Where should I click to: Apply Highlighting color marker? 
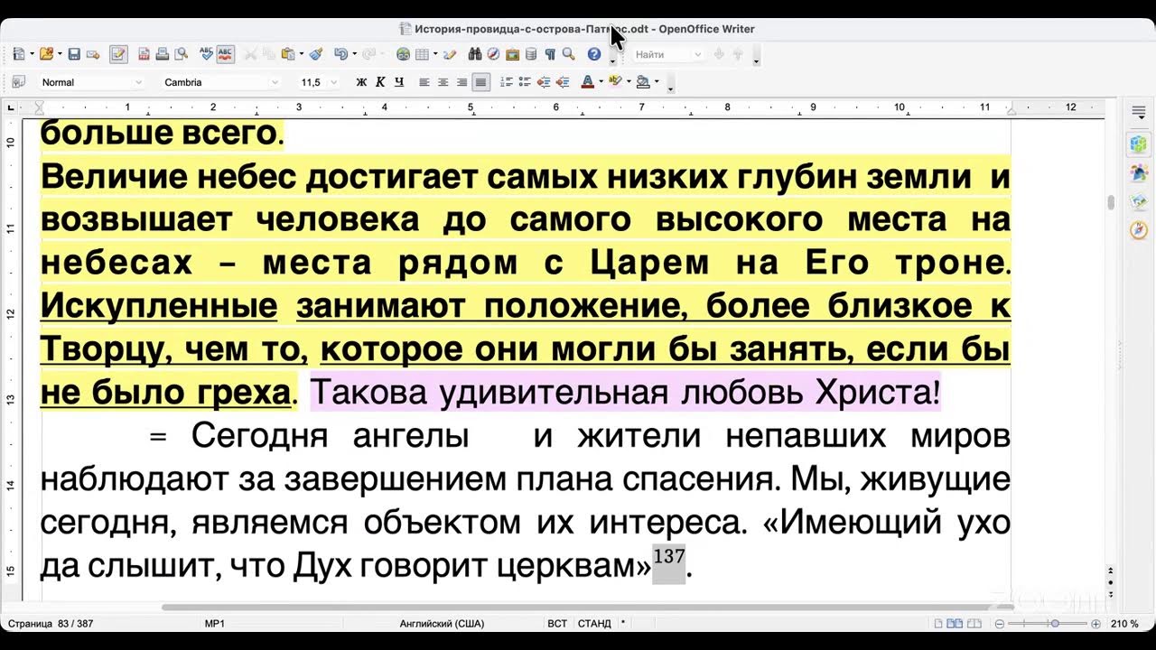tap(616, 82)
